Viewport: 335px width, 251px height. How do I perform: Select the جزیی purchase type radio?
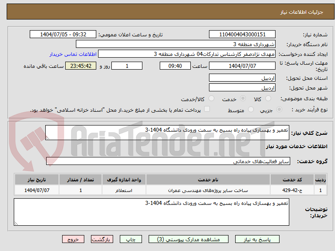[x=279, y=110]
